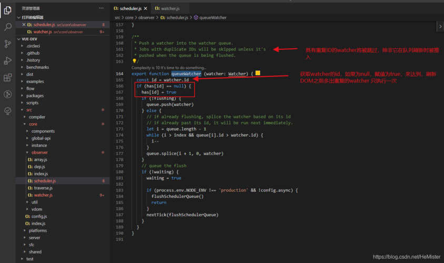
Task: Select the observer breadcrumb segment
Action: (146, 17)
